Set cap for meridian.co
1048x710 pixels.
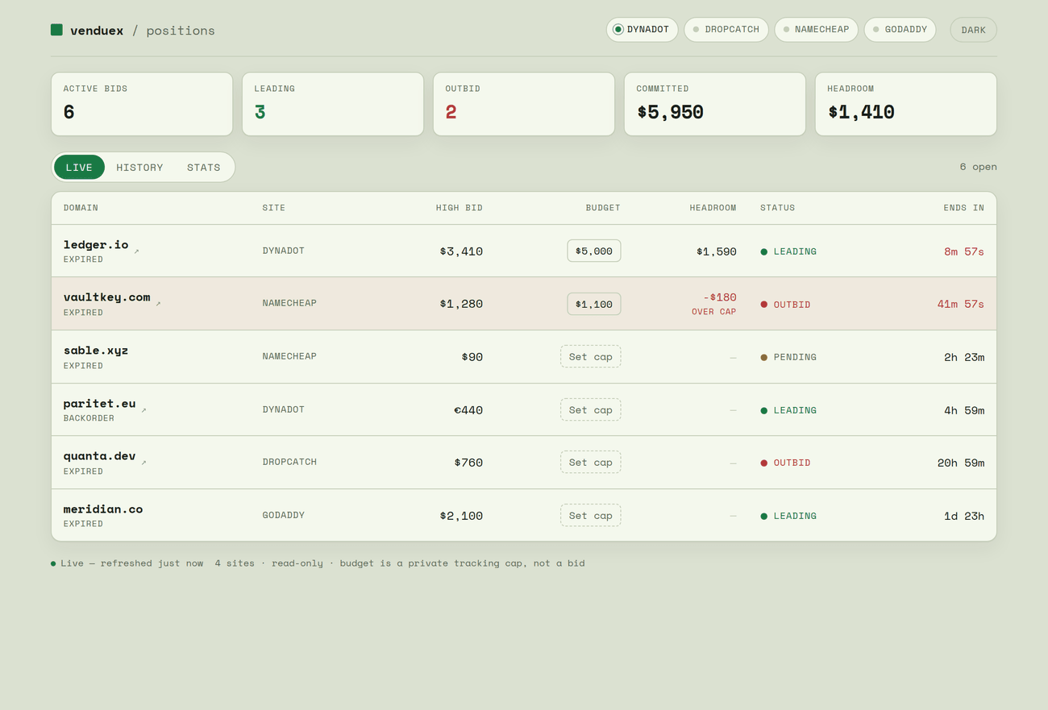(590, 515)
